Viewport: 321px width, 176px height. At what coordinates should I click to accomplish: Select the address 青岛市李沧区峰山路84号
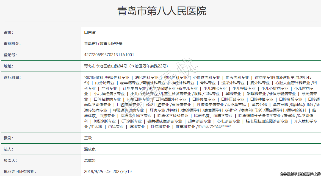click(106, 66)
